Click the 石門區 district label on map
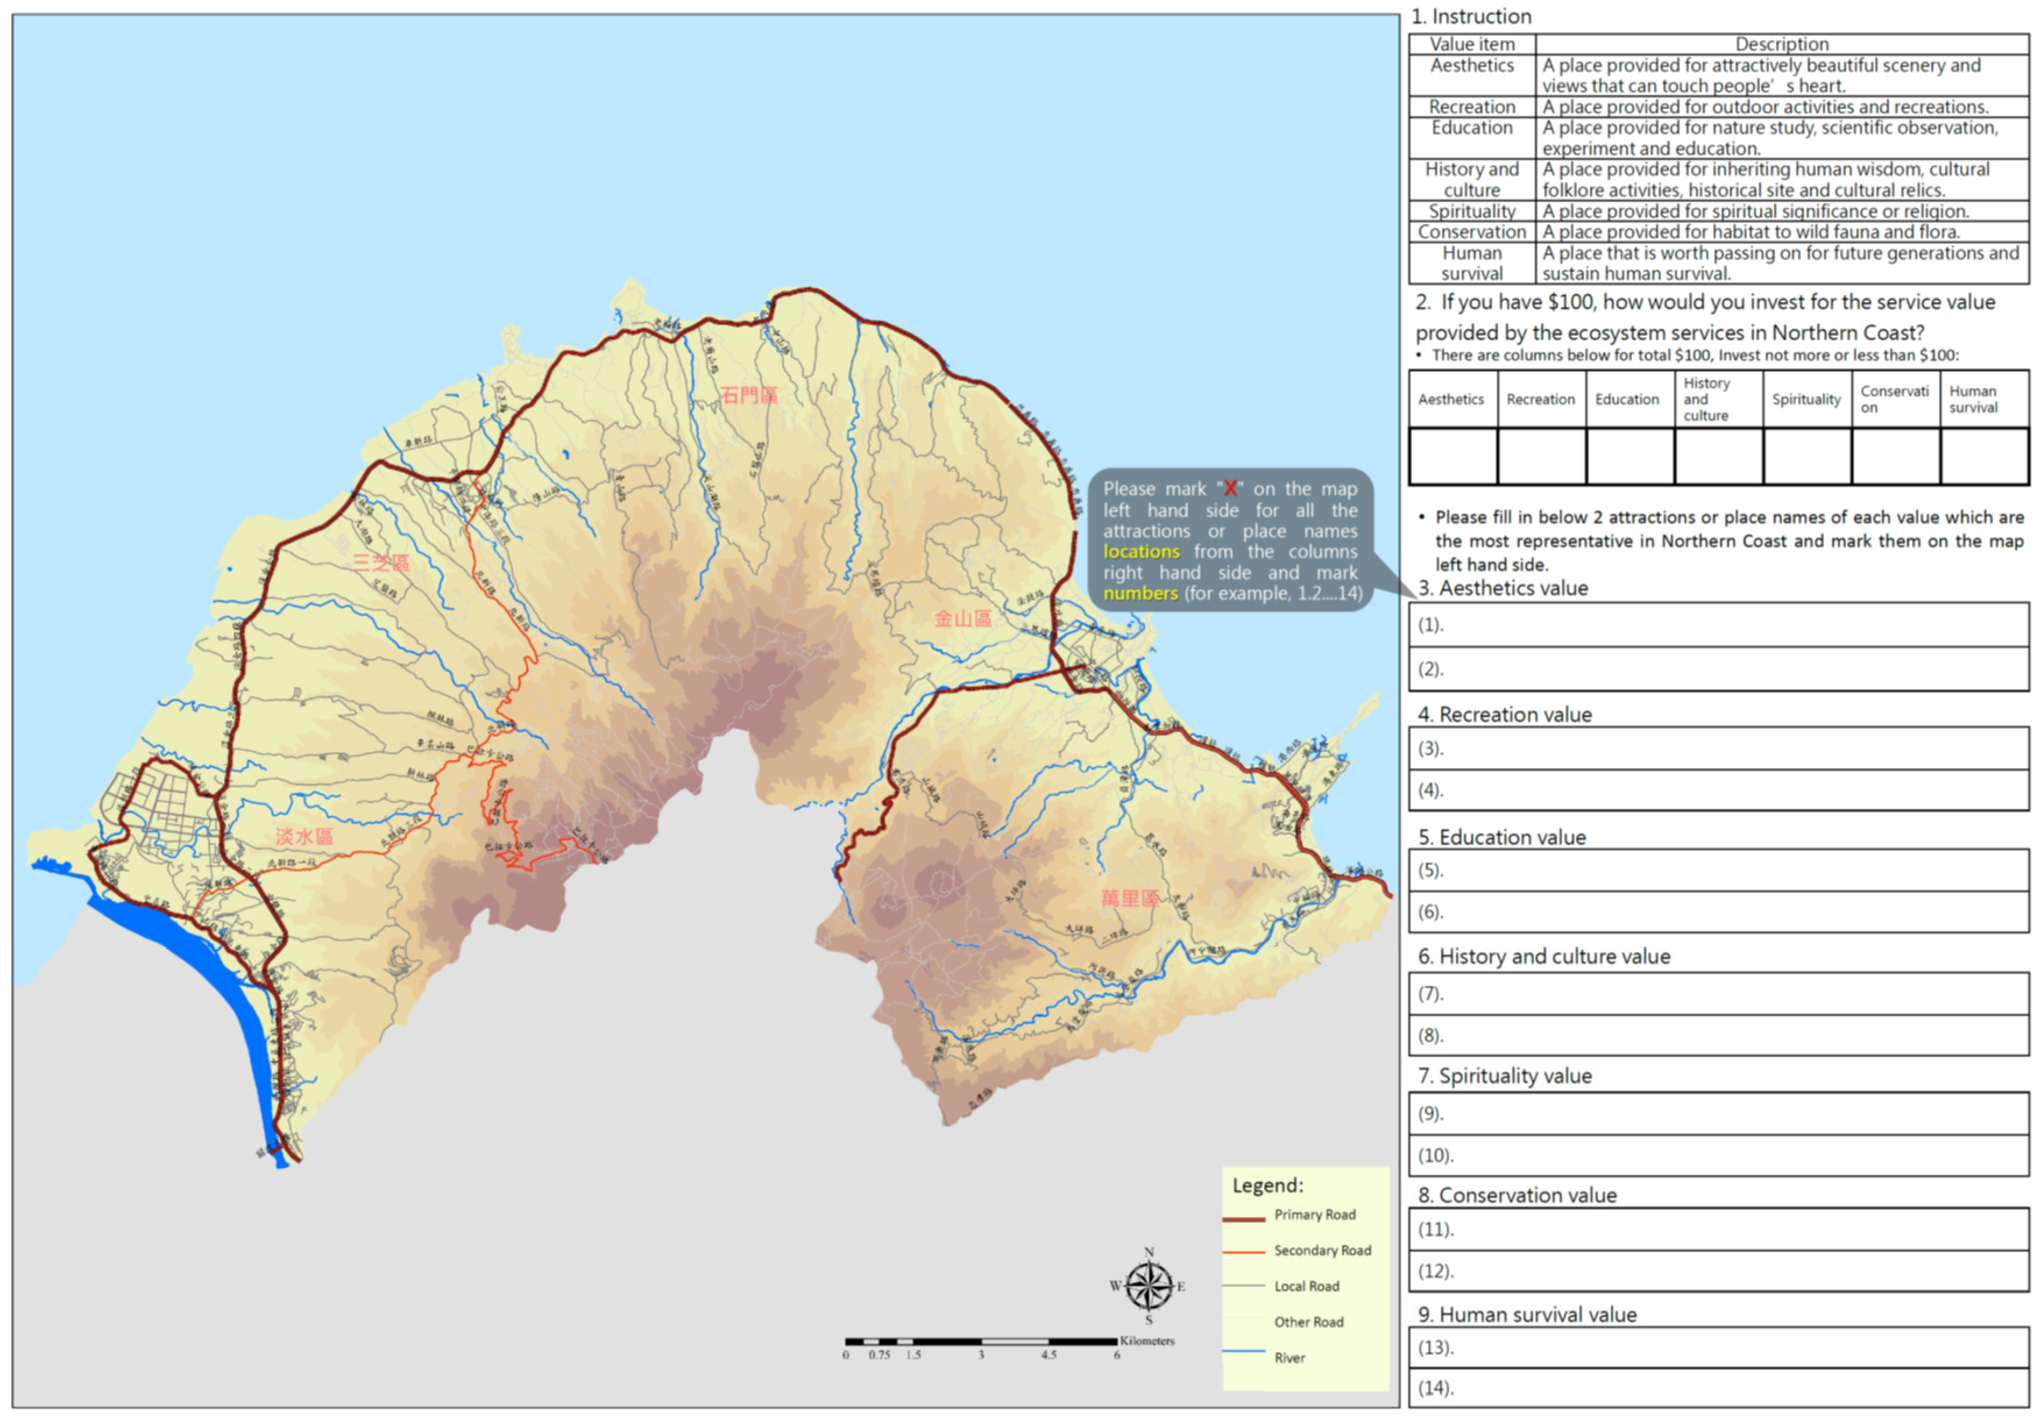 click(748, 395)
